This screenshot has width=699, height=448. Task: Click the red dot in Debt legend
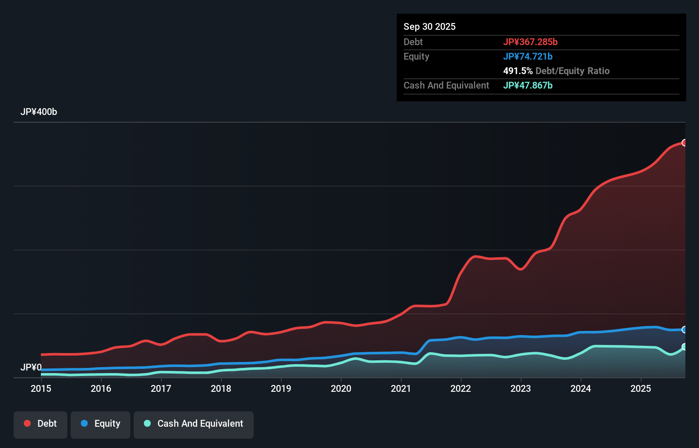[x=27, y=423]
